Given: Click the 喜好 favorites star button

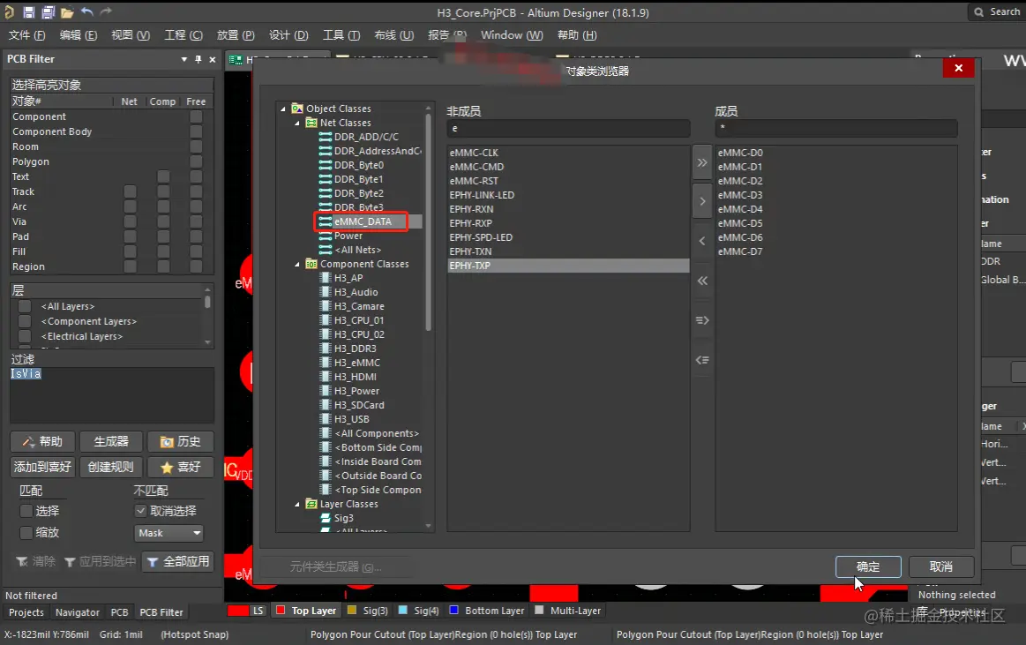Looking at the screenshot, I should (181, 467).
